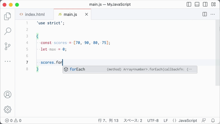Open errors and warnings in status bar

coord(13,121)
